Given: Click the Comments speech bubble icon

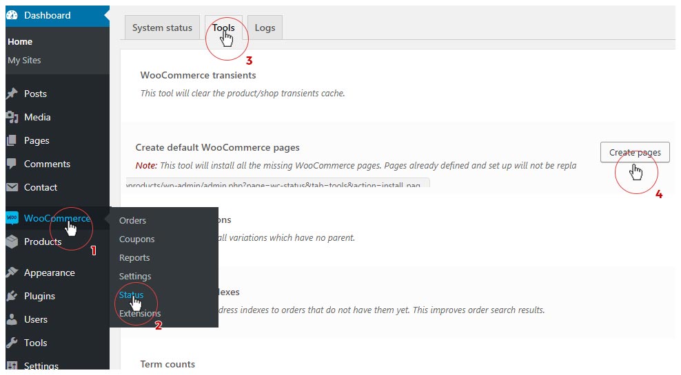Looking at the screenshot, I should coord(12,164).
